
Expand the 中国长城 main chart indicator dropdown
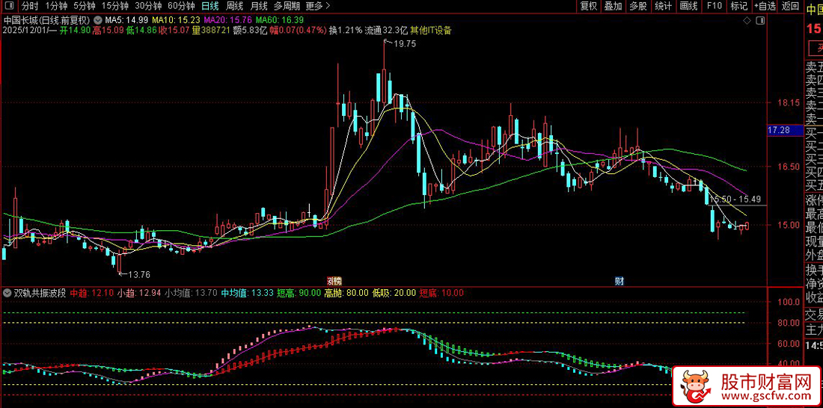[x=97, y=19]
